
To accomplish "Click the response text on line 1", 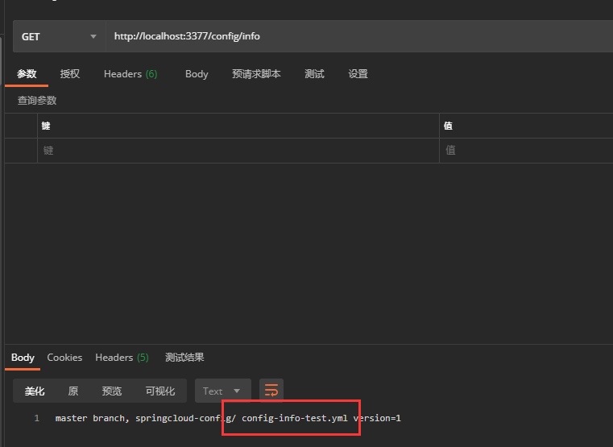I will (228, 419).
